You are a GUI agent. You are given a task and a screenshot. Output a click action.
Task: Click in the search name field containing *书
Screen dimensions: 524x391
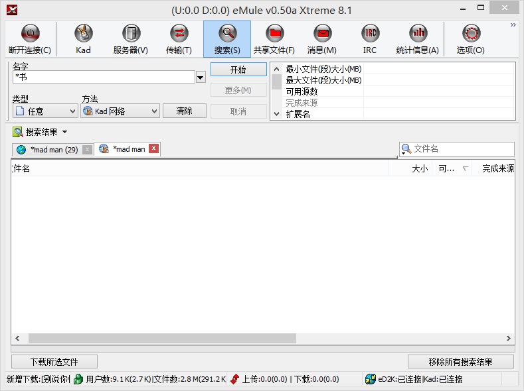104,77
